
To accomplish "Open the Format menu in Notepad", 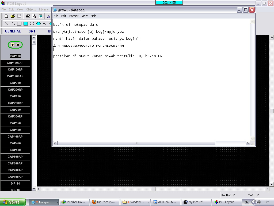I will (x=74, y=16).
